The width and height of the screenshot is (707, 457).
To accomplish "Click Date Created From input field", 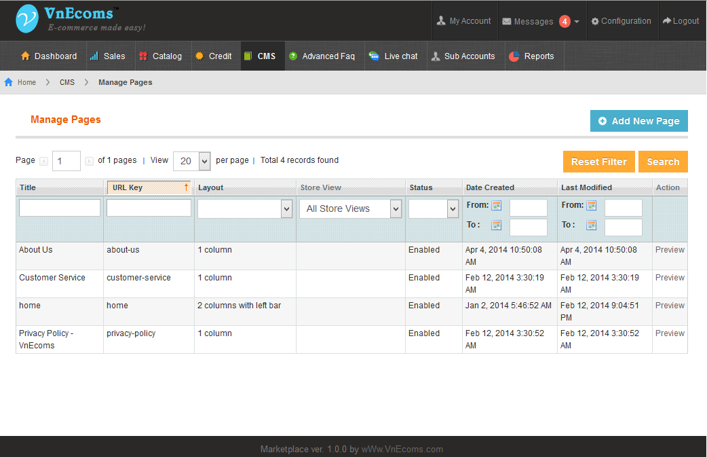I will [529, 208].
